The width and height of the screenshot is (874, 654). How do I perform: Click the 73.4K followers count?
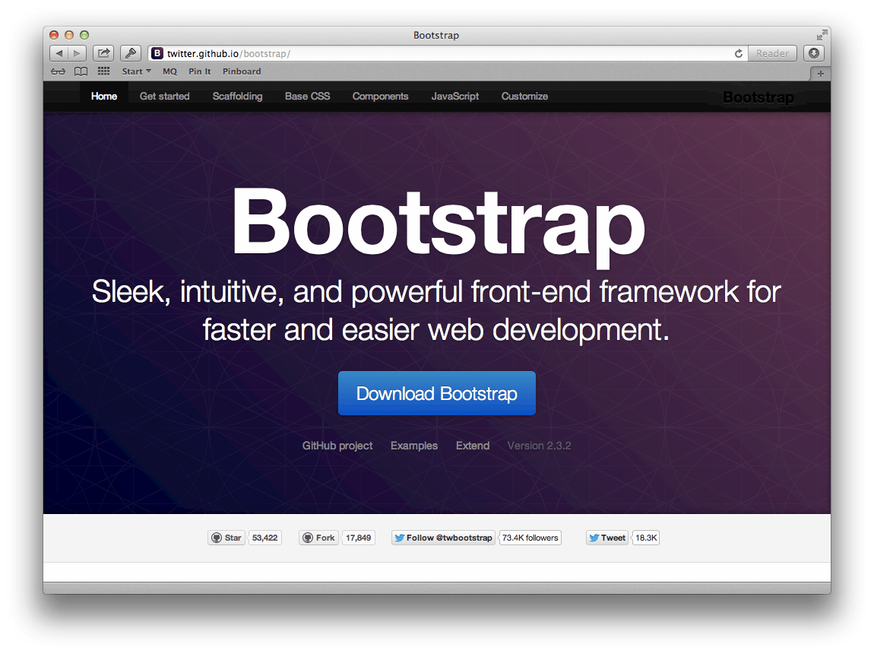[530, 538]
